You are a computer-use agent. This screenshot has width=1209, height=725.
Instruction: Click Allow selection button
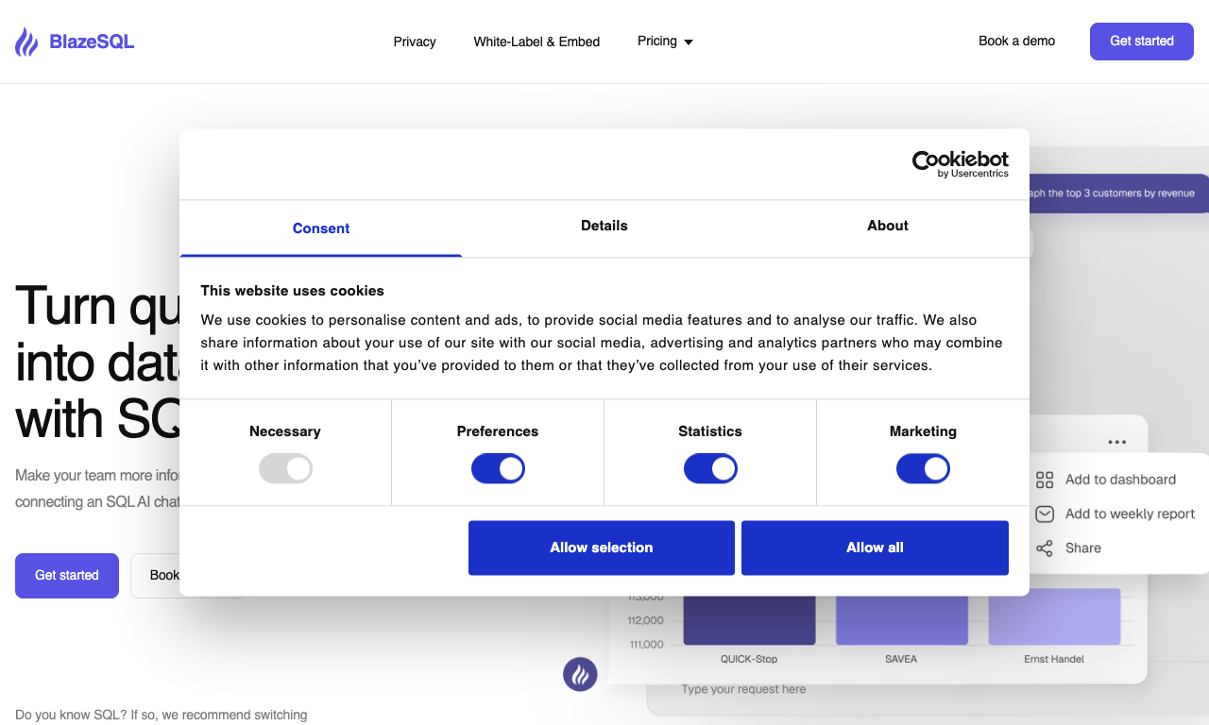click(x=602, y=548)
